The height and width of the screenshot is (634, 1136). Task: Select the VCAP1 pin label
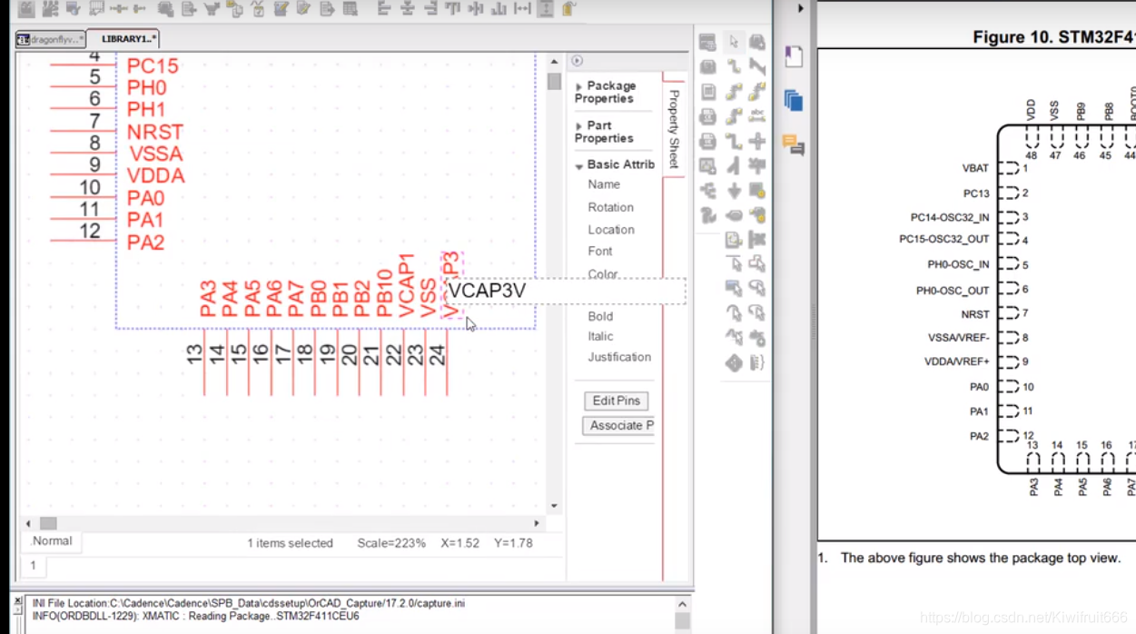click(406, 285)
